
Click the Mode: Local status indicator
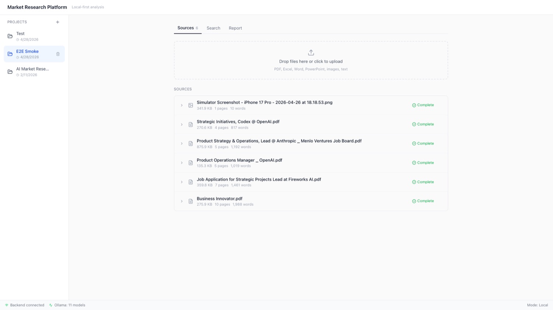tap(537, 305)
